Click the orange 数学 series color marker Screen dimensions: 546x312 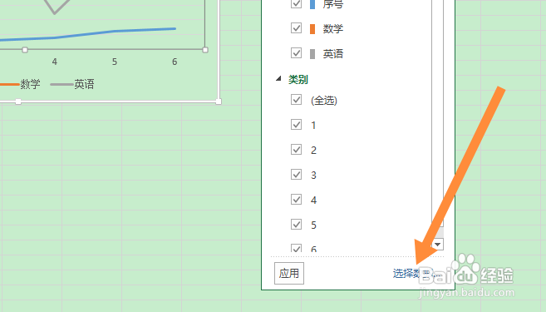312,29
